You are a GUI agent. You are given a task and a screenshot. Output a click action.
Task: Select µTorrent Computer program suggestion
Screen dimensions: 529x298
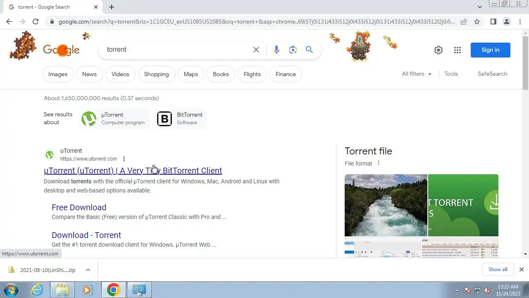114,119
